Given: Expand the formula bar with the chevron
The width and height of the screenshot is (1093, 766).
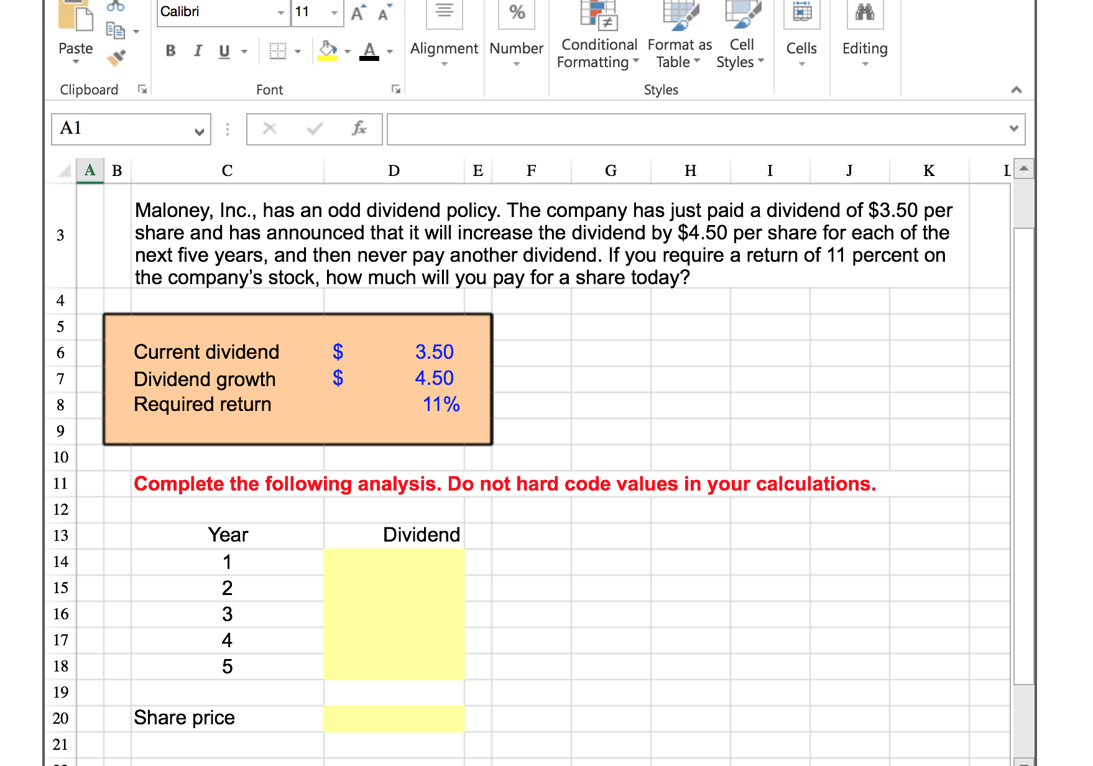Looking at the screenshot, I should point(1014,129).
